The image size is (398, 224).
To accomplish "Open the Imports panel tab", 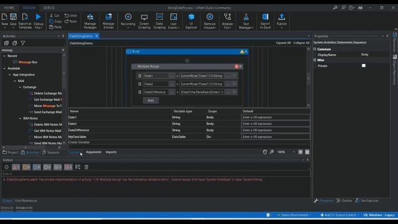I will (x=111, y=152).
